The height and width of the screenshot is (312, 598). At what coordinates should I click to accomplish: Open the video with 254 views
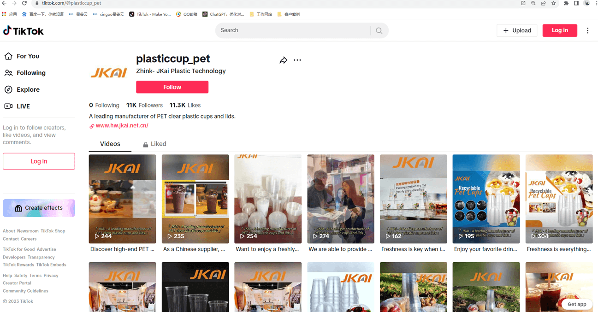click(268, 199)
